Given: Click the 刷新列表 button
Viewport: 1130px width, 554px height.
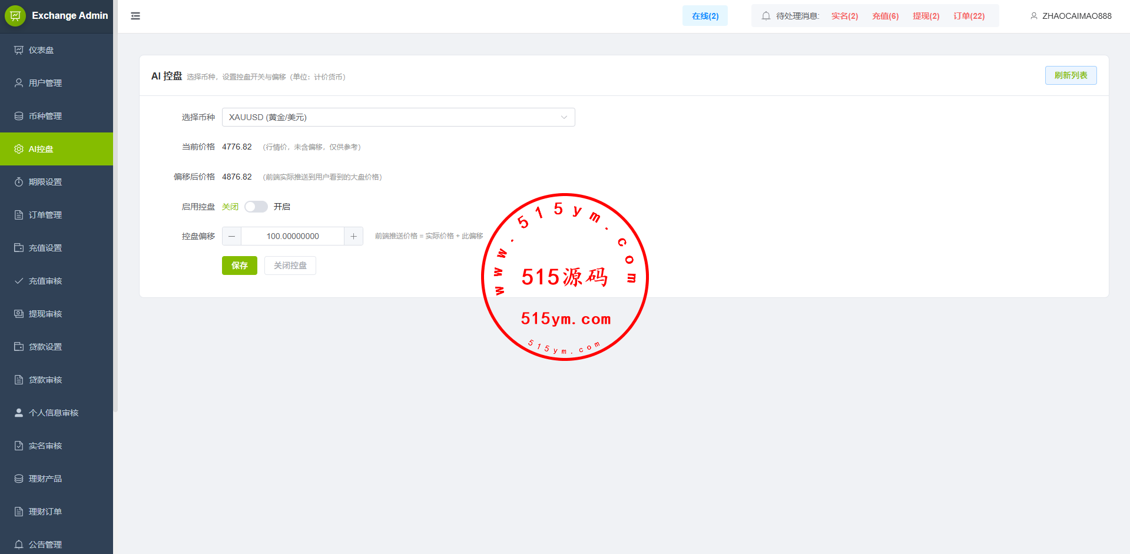Looking at the screenshot, I should (x=1071, y=75).
